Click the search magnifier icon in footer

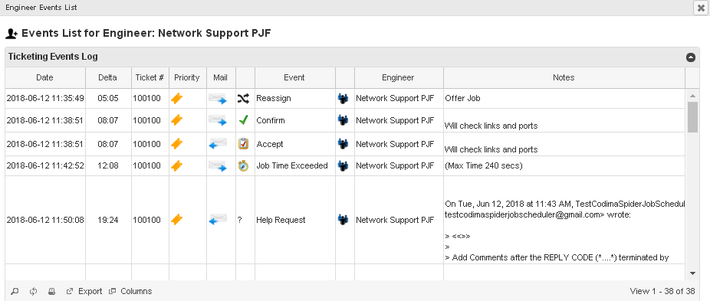coord(15,291)
